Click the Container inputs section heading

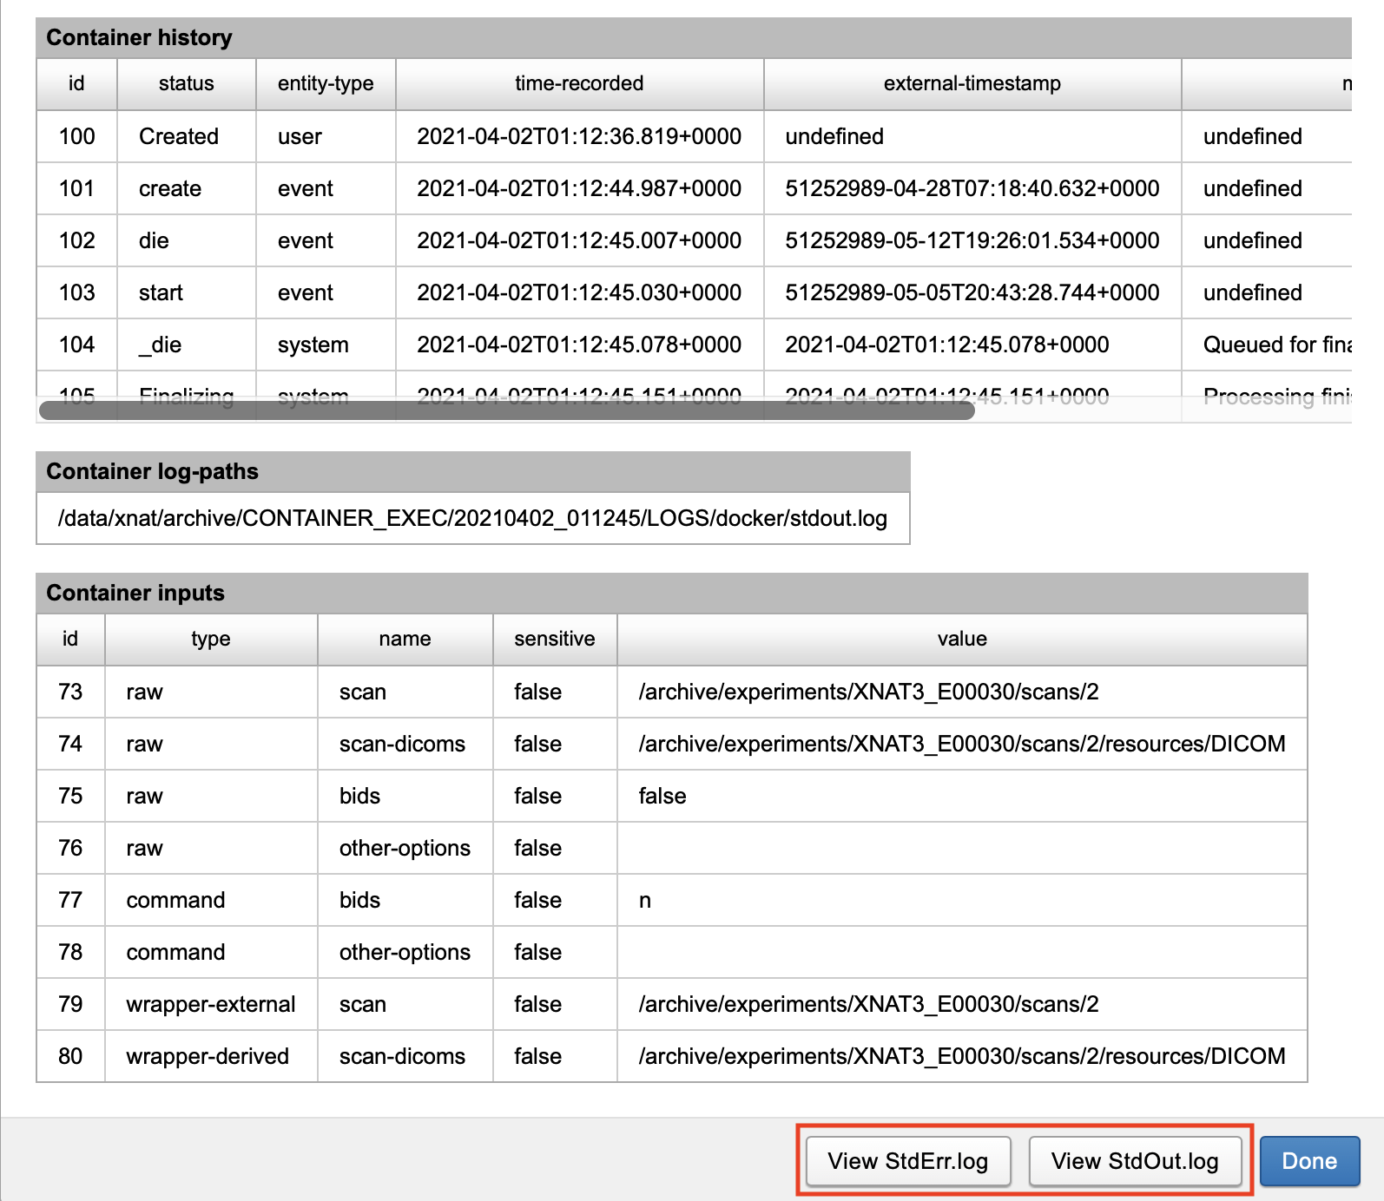click(135, 593)
